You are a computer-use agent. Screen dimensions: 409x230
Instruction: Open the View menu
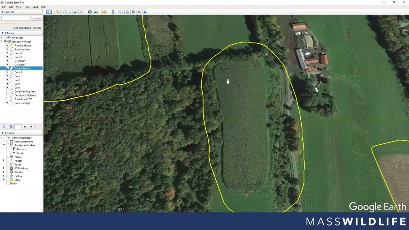pos(19,7)
